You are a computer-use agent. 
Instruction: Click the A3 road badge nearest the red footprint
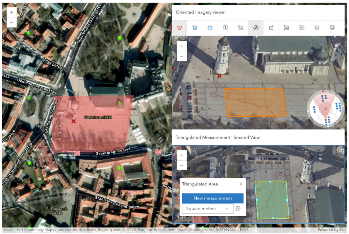[77, 153]
